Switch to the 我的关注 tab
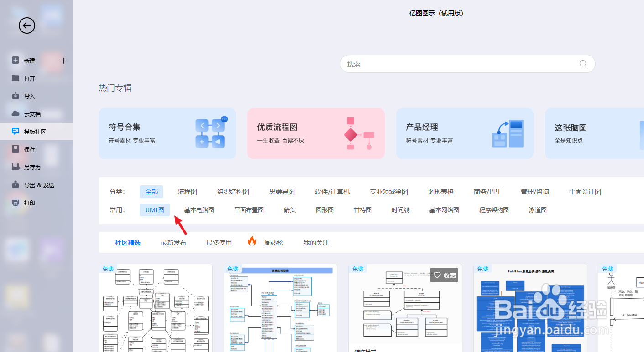This screenshot has width=644, height=352. click(315, 242)
